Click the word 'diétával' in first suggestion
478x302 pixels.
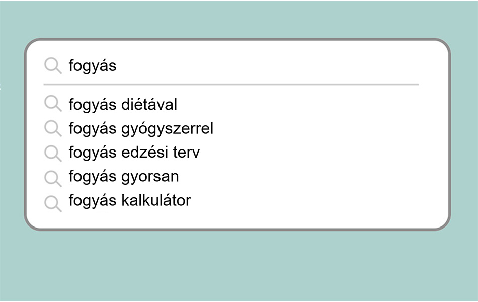[149, 104]
